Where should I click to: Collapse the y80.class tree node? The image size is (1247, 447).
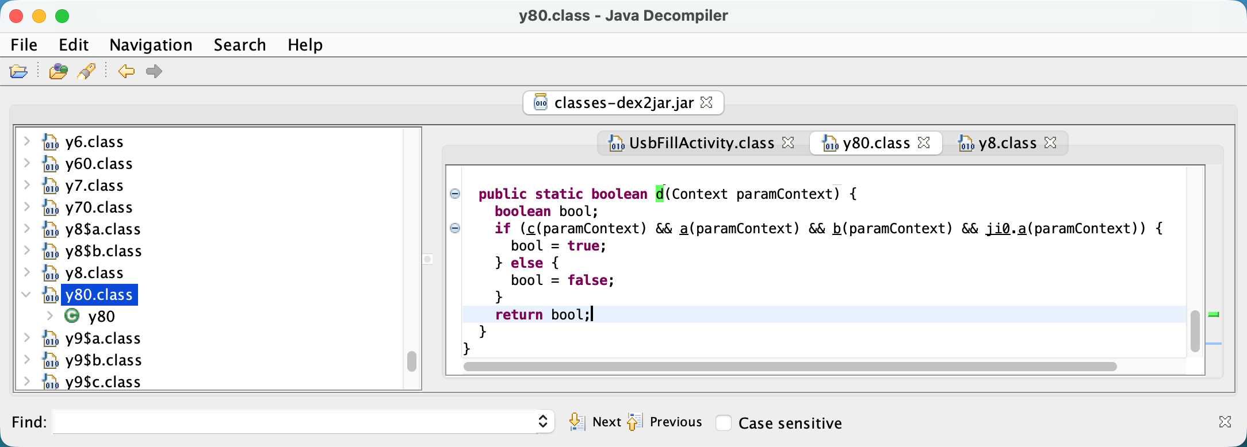click(x=26, y=295)
